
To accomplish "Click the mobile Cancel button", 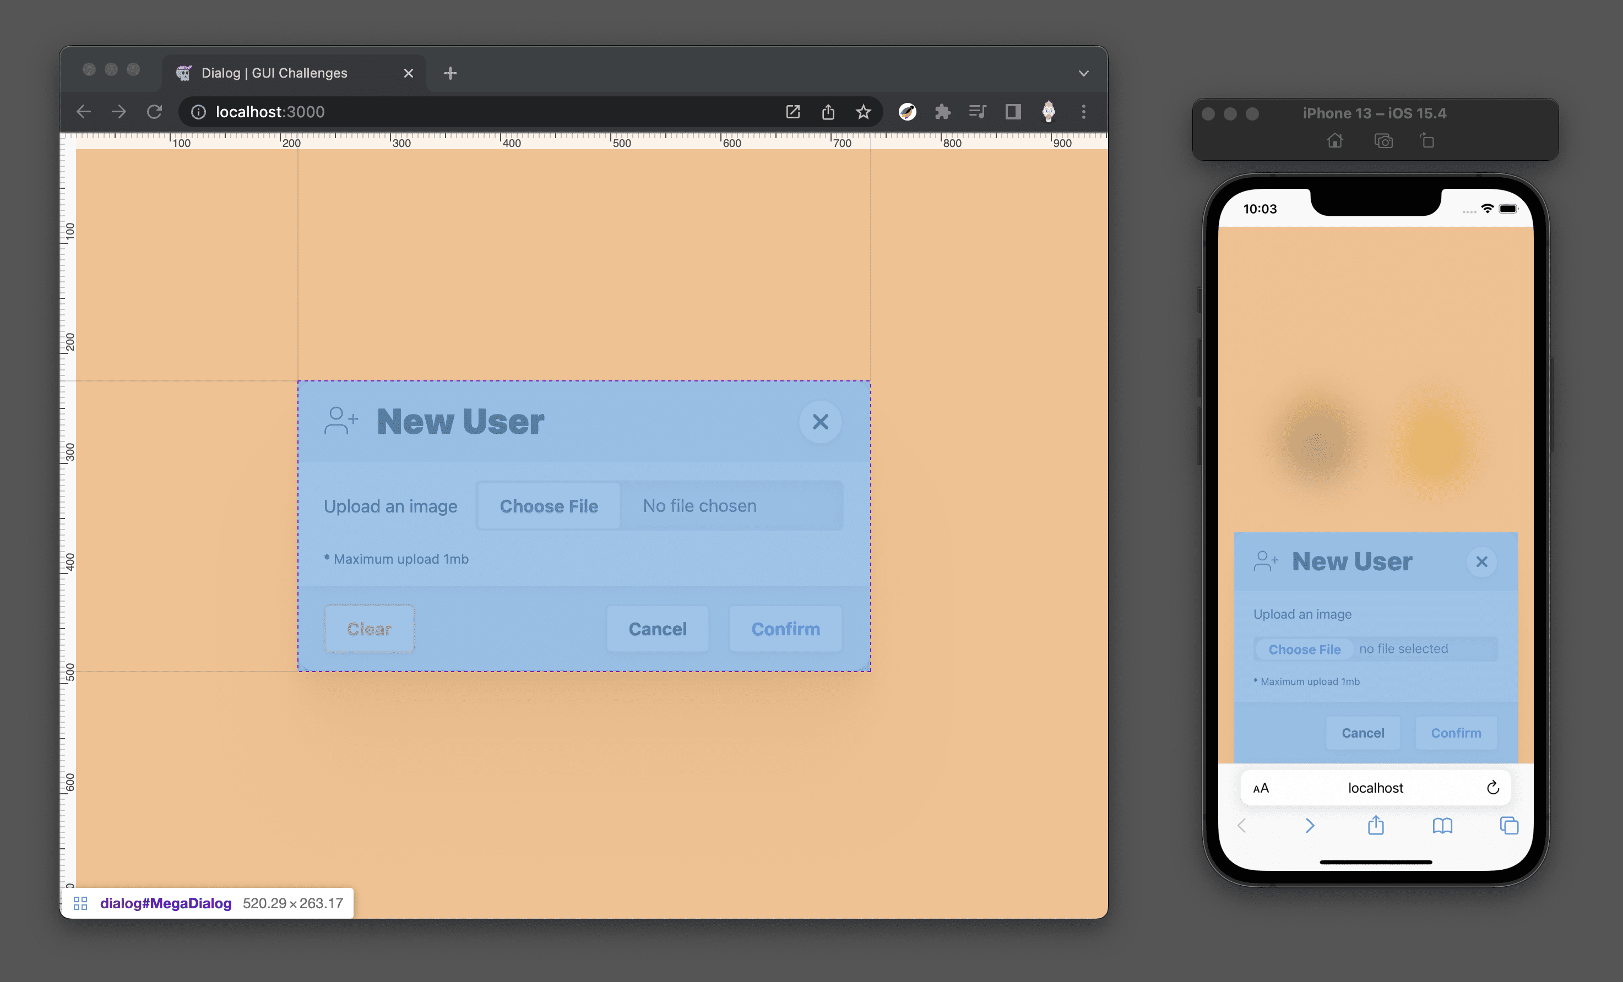I will coord(1362,732).
